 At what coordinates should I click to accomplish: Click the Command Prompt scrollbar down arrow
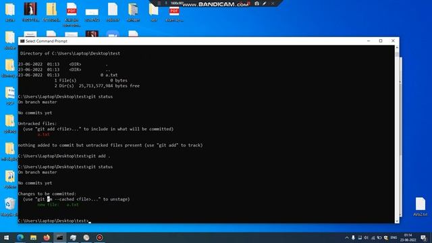[x=397, y=221]
